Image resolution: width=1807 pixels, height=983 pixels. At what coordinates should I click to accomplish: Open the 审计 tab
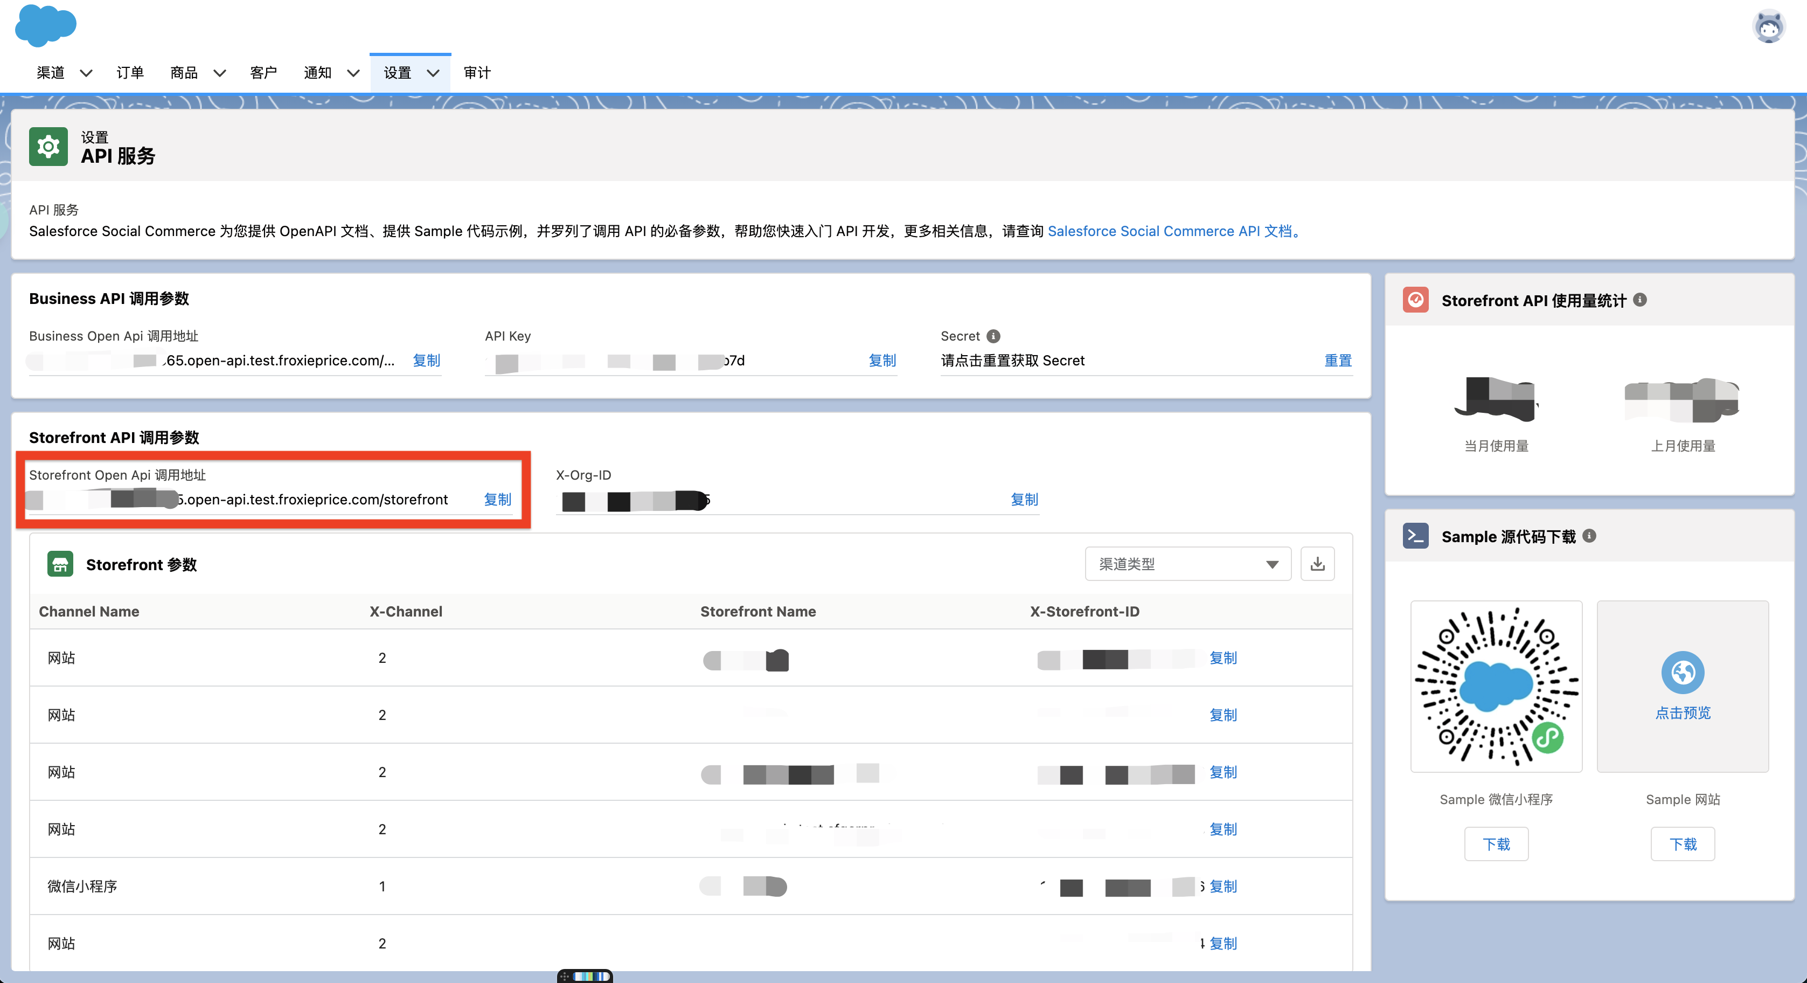(x=477, y=73)
